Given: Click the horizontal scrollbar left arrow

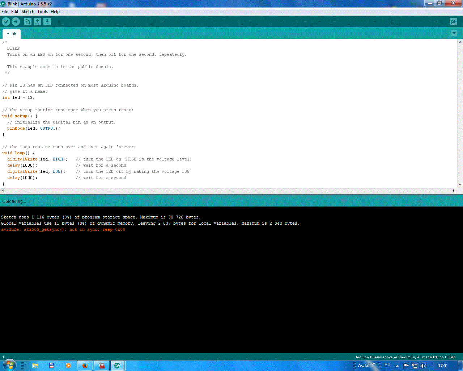Looking at the screenshot, I should (x=3, y=191).
